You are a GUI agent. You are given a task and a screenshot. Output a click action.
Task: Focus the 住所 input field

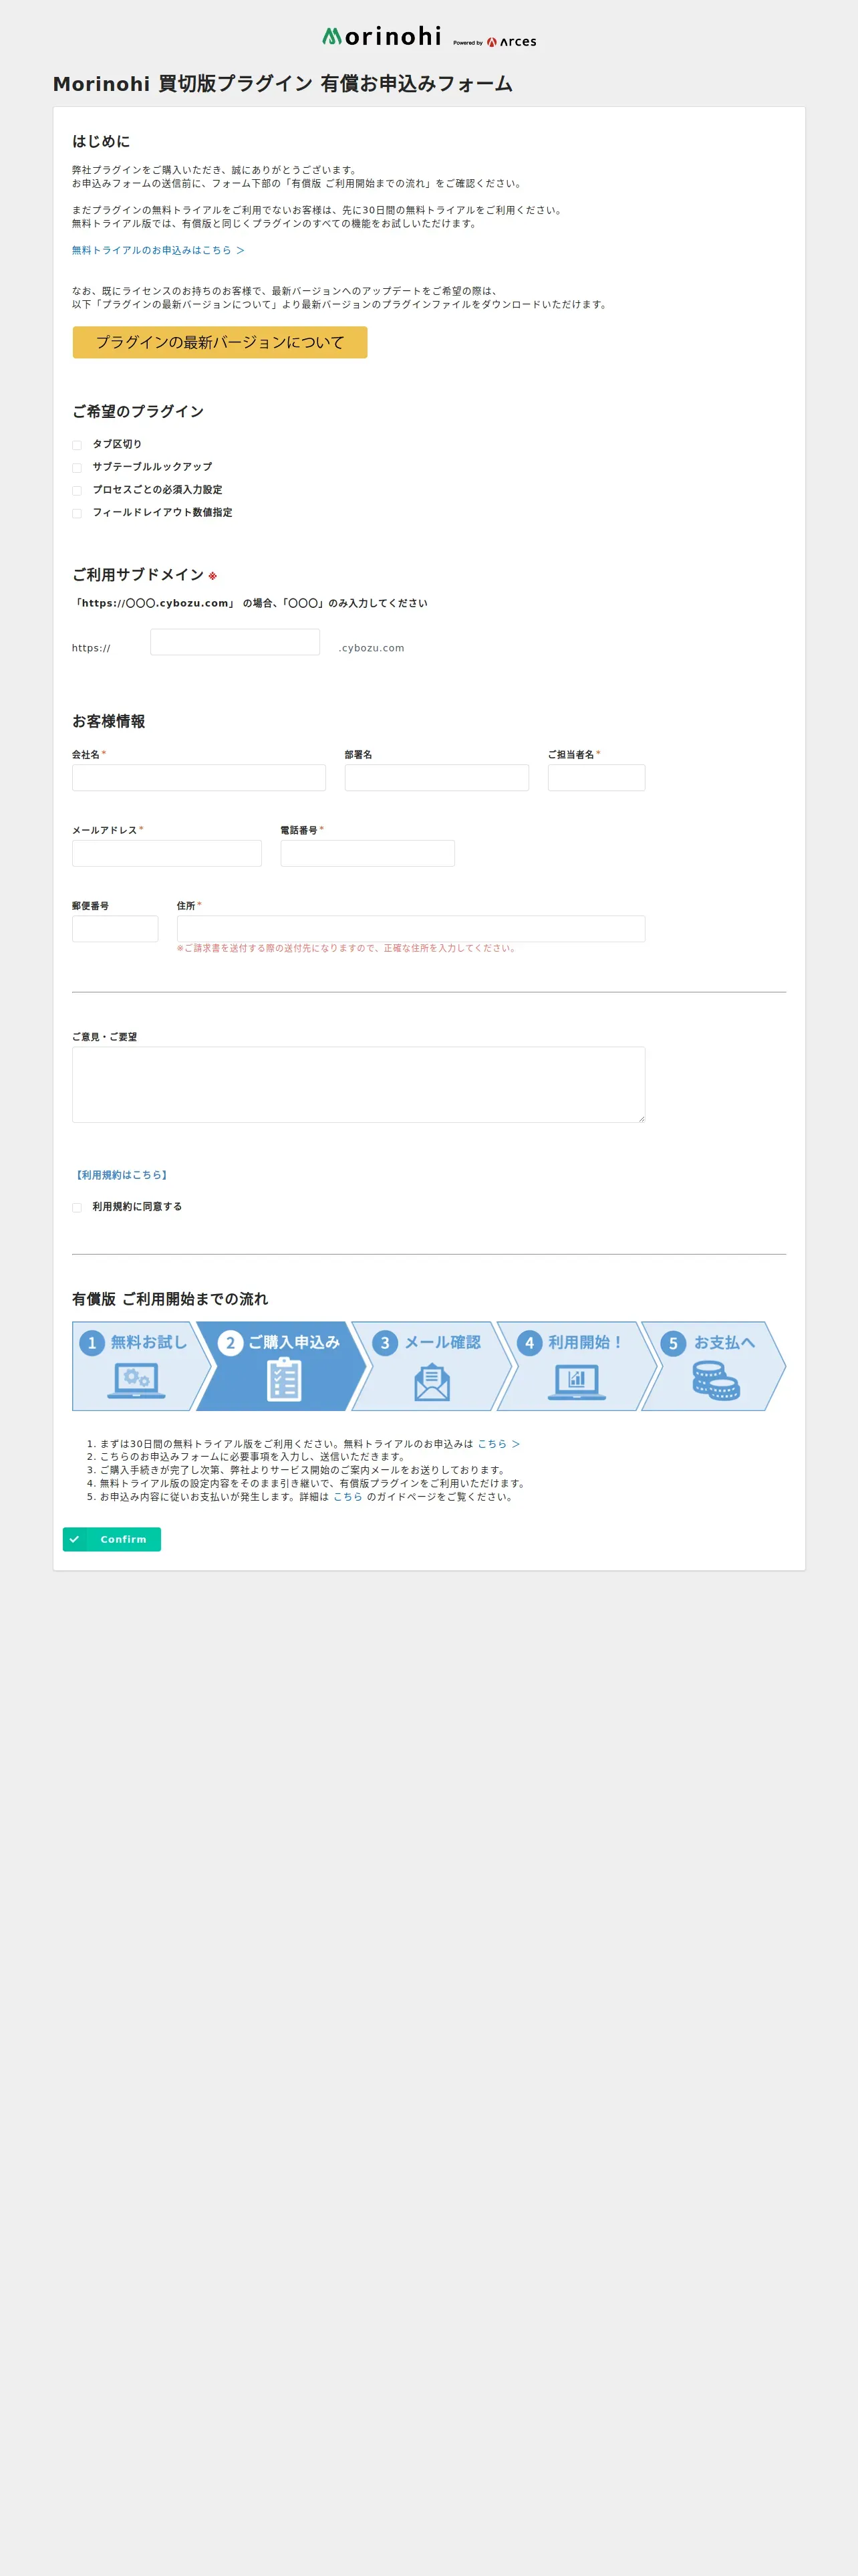[410, 929]
